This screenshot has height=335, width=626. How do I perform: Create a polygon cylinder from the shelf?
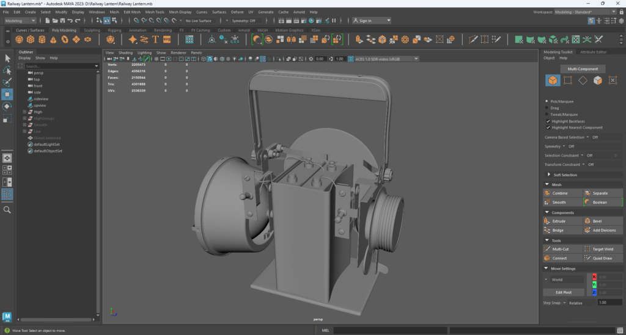click(42, 40)
